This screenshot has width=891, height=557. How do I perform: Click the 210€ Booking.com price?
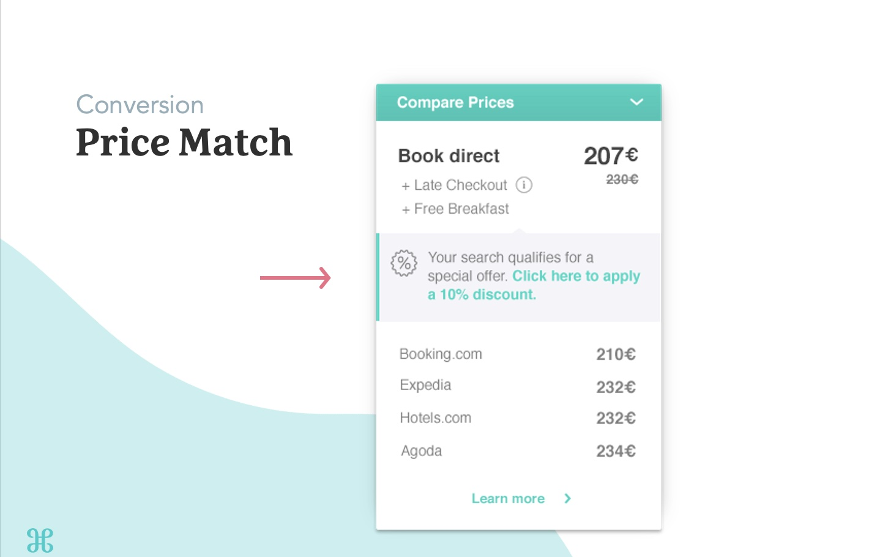(x=616, y=354)
